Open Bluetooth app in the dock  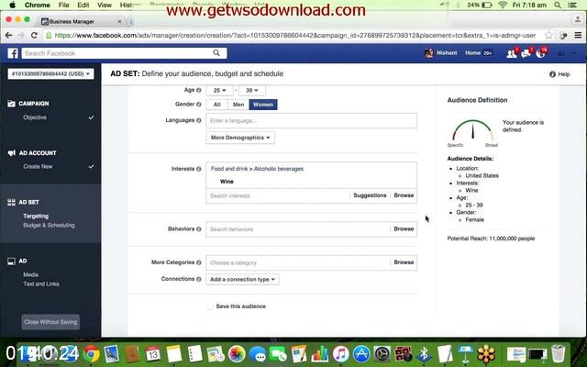click(424, 353)
